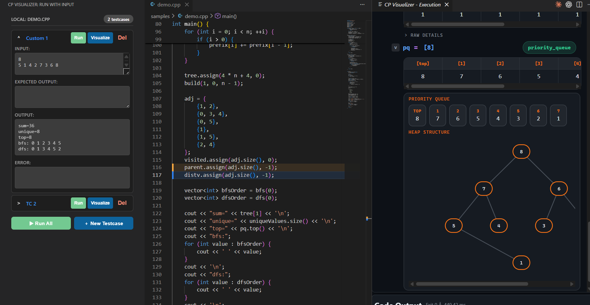Viewport: 590px width, 305px height.
Task: Click the main() breadcrumb
Action: tap(229, 16)
